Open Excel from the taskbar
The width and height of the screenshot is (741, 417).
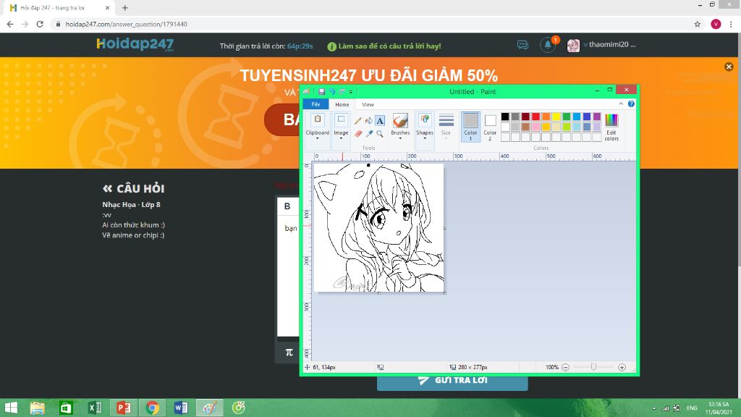coord(95,408)
